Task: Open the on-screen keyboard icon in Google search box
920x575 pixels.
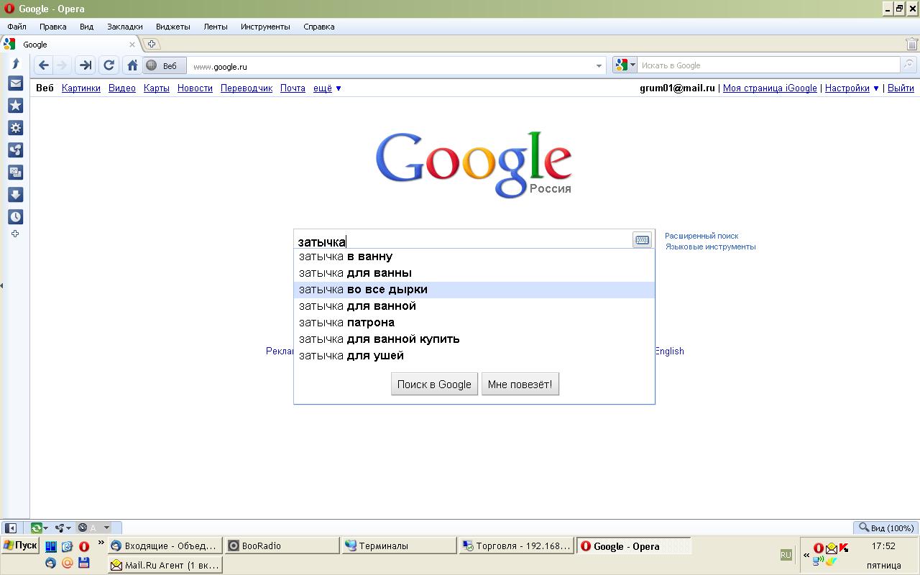Action: 642,240
